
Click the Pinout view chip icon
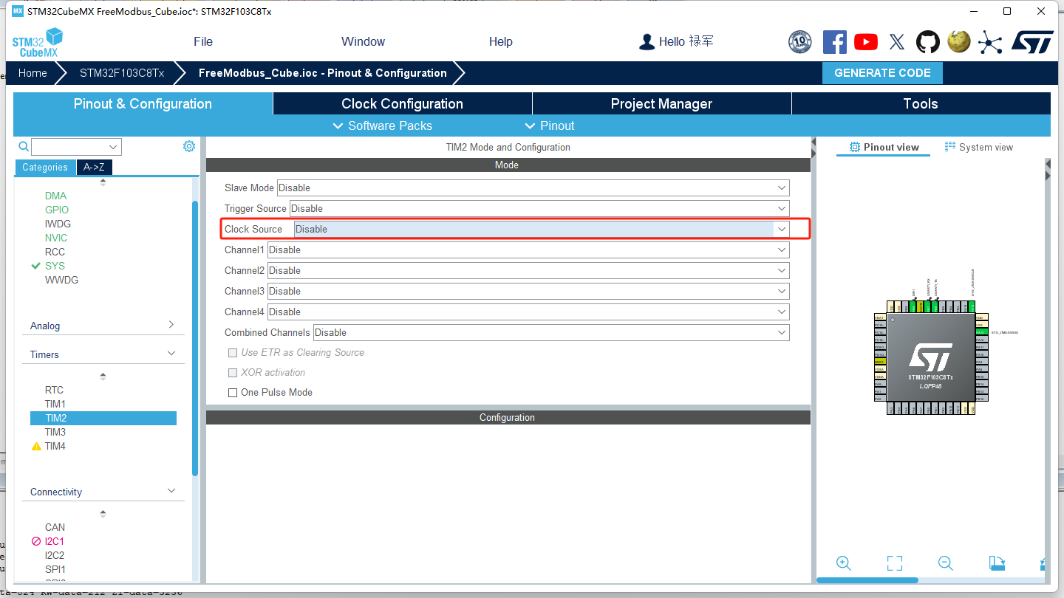pos(855,147)
